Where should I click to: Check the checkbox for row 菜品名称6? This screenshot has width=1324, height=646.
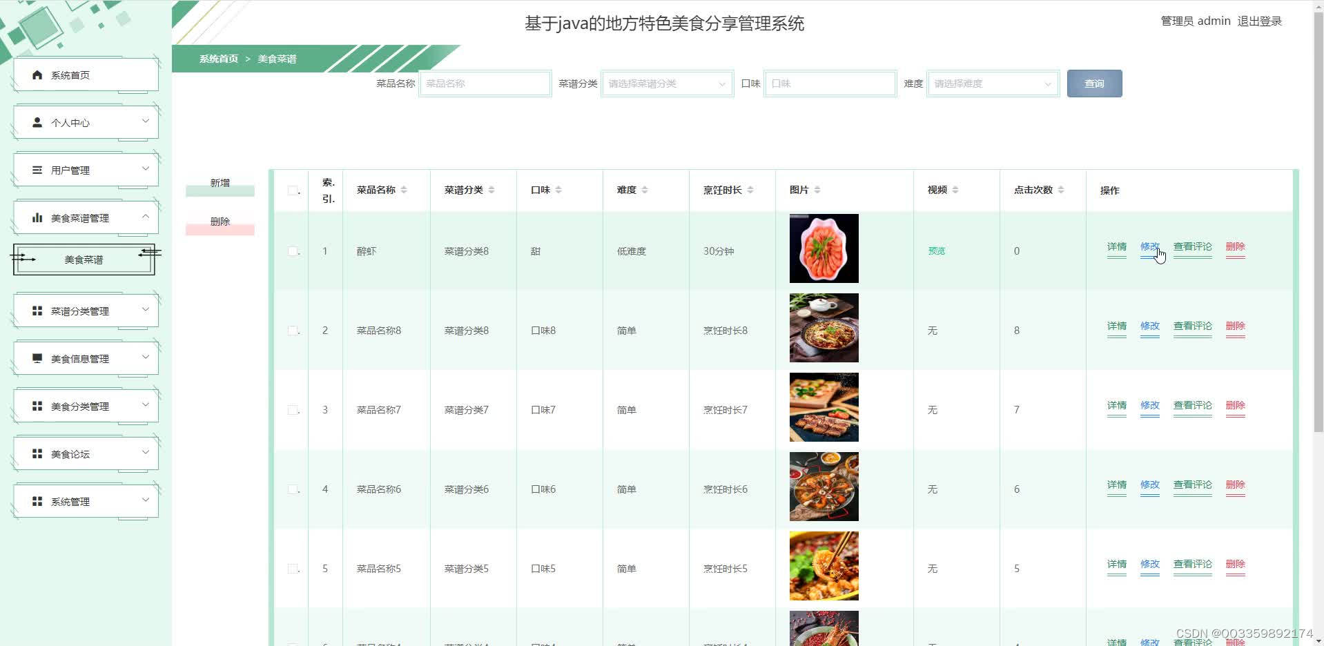click(x=293, y=489)
